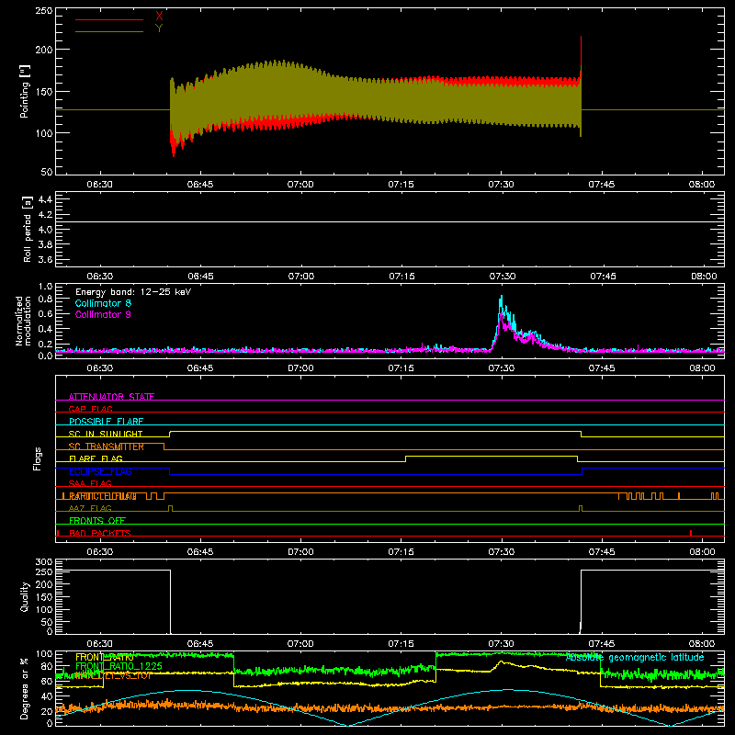Select the FLARE_FLAG label
Viewport: 735px width, 735px height.
point(96,458)
